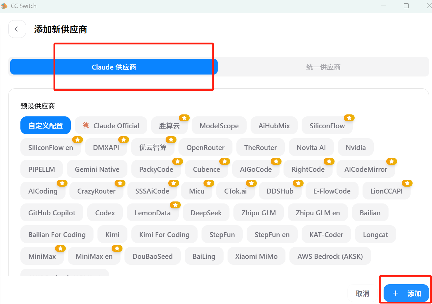This screenshot has height=304, width=432.
Task: Select the Kimi preset
Action: (x=112, y=234)
